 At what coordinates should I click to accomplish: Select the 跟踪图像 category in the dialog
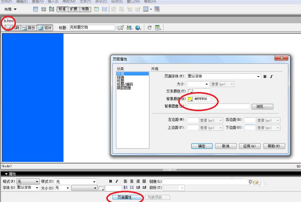[x=124, y=88]
